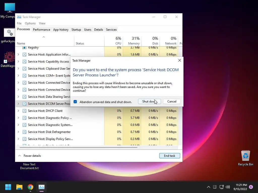258x193 pixels.
Task: Click the horizontal scrollbar in process list
Action: click(x=78, y=147)
